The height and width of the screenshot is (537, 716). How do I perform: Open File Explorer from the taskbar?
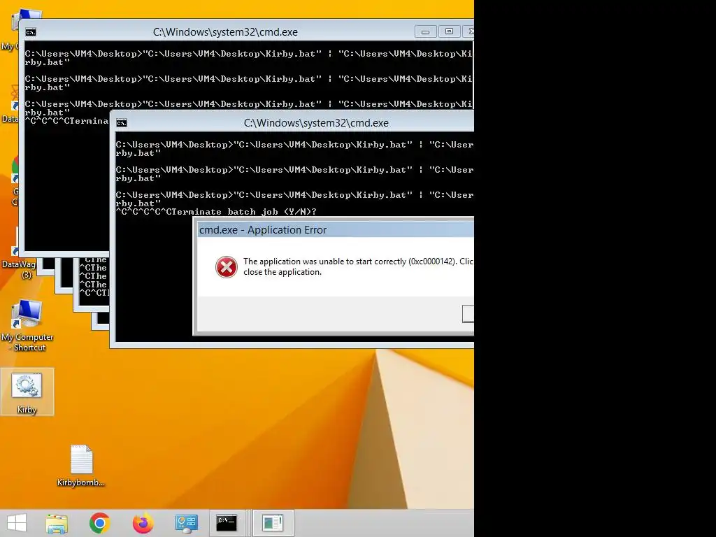(57, 523)
